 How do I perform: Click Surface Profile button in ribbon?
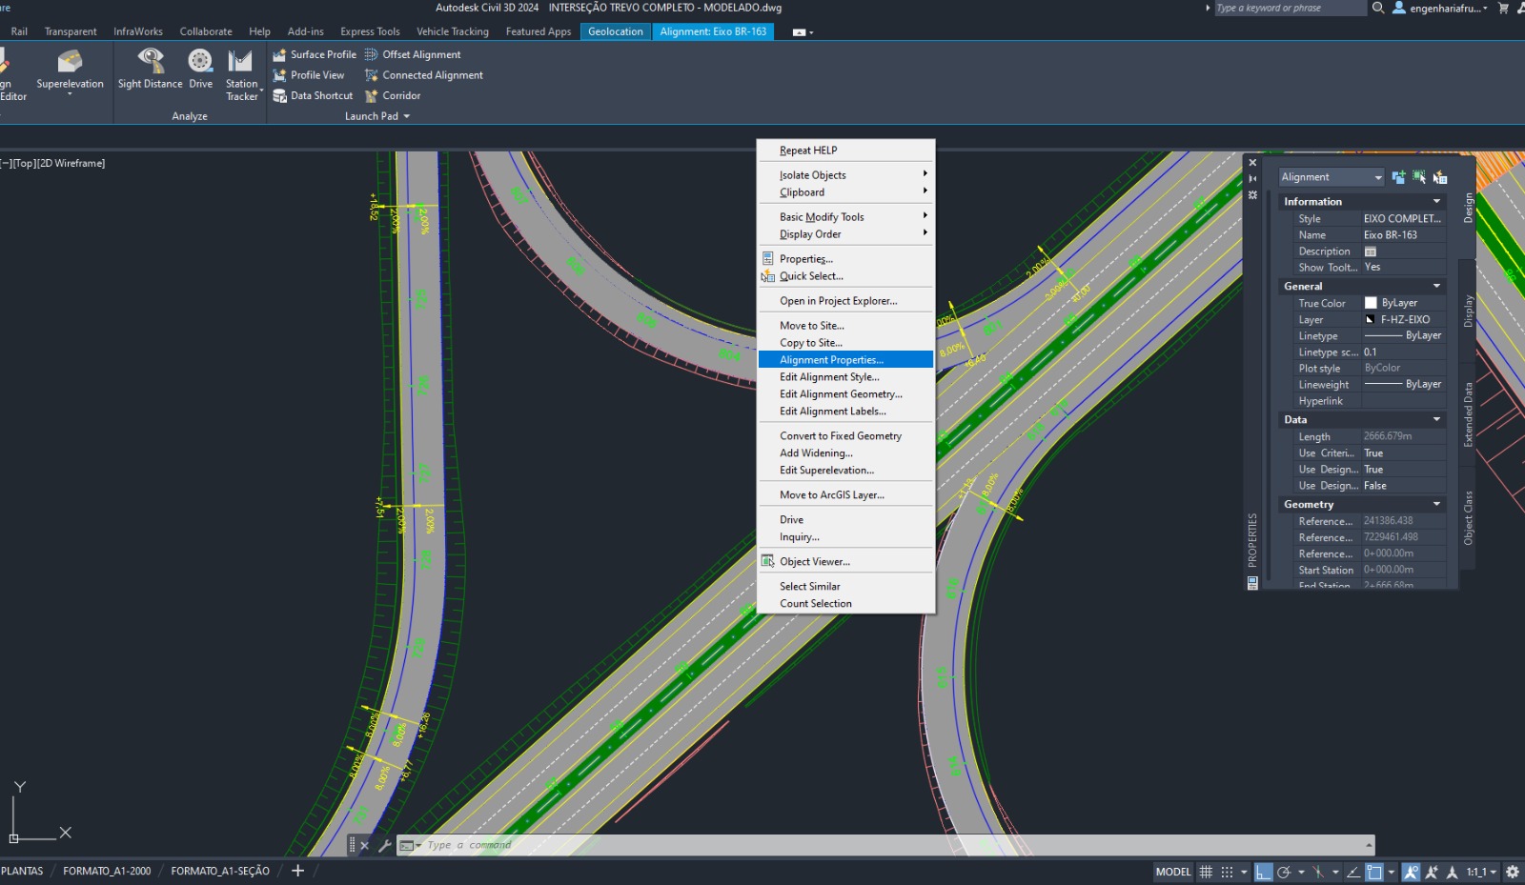pyautogui.click(x=315, y=55)
